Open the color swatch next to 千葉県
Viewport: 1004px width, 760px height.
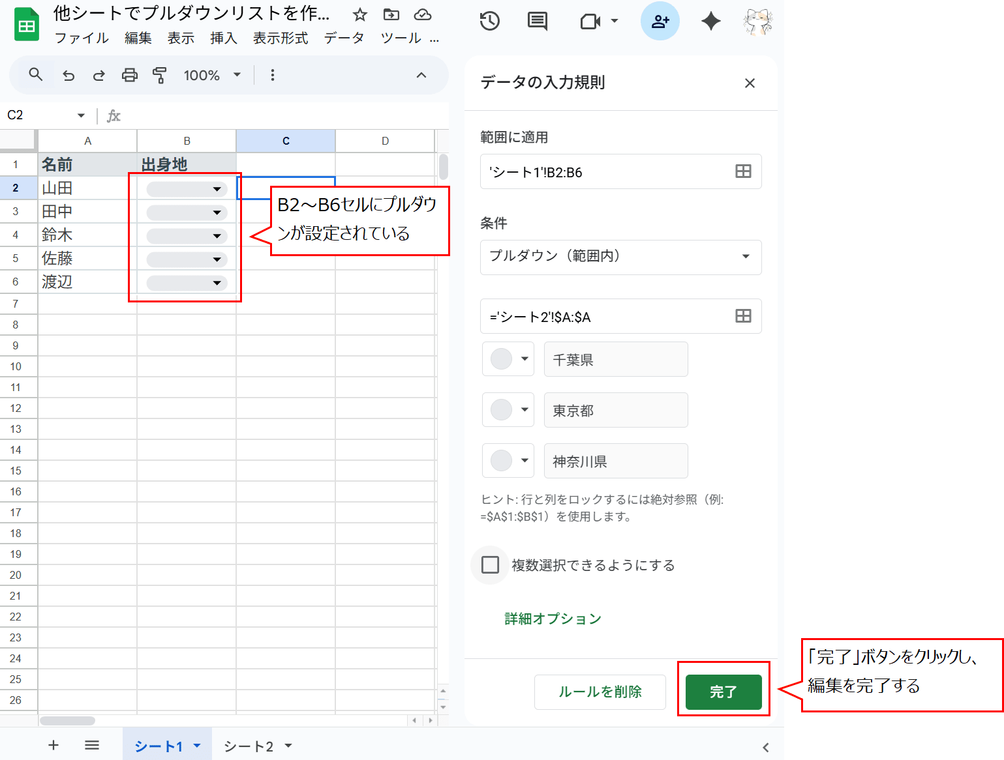[x=508, y=359]
